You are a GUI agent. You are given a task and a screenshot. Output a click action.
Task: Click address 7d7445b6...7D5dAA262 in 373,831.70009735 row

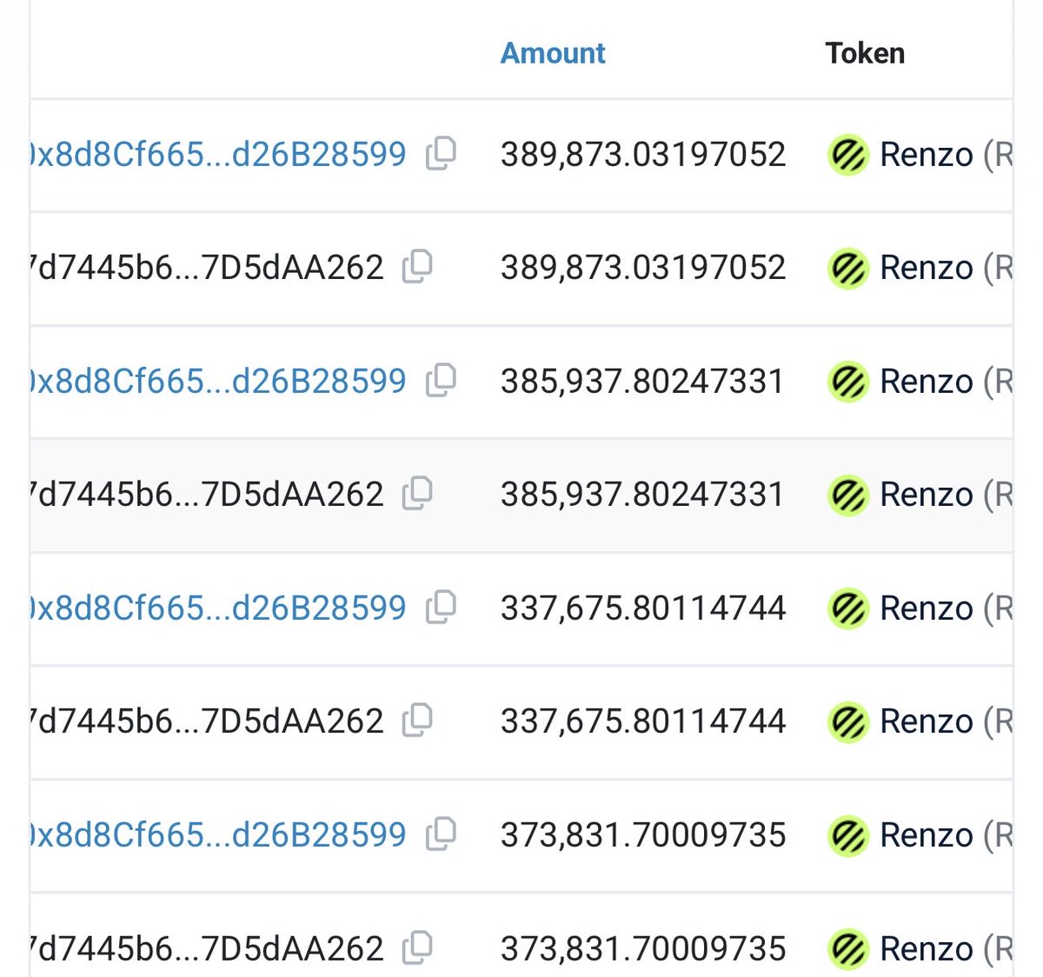(207, 947)
